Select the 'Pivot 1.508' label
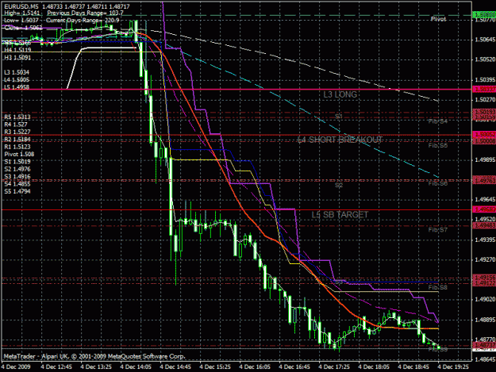The height and width of the screenshot is (372, 496). tap(19, 154)
